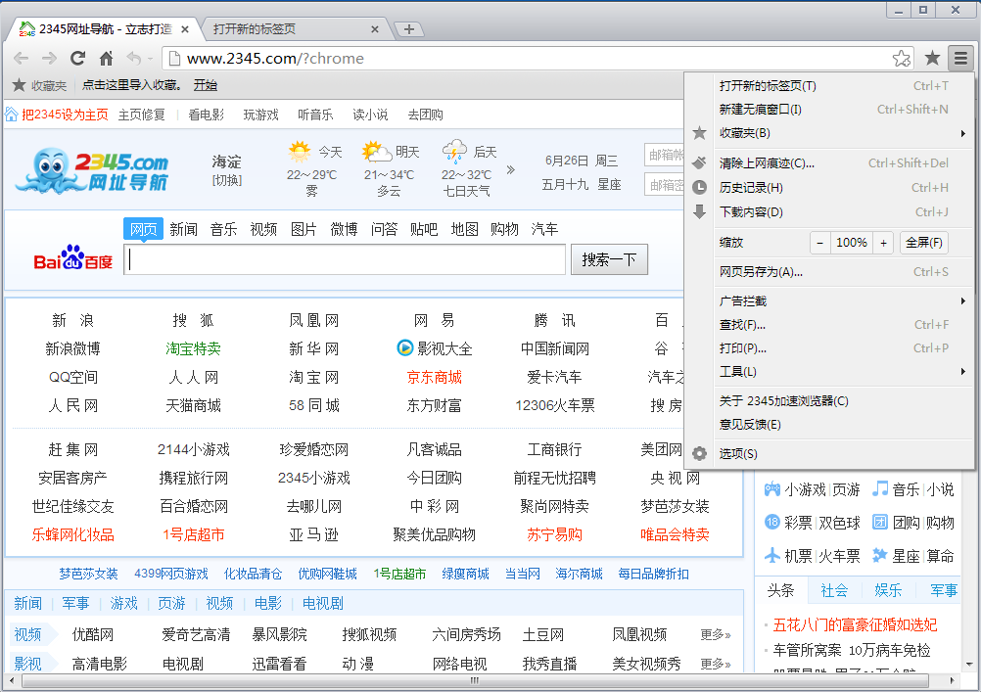
Task: Click the clock icon beside 历史记录
Action: tap(699, 187)
